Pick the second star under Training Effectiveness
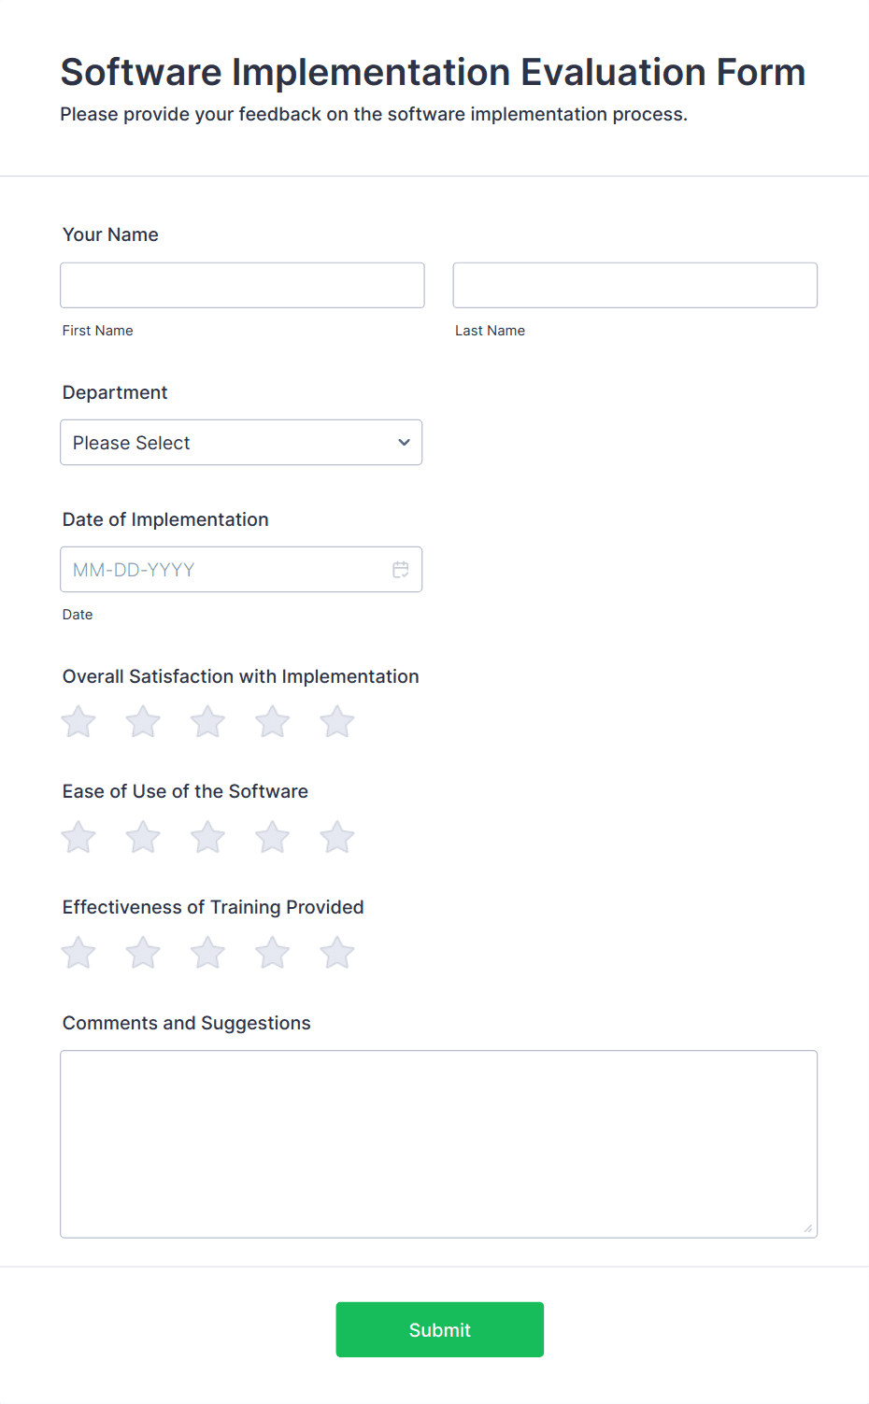869x1404 pixels. [142, 953]
